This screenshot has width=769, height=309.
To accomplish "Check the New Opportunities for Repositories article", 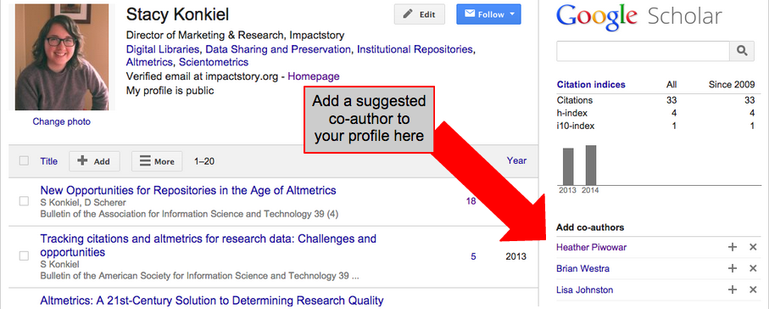I will pos(24,201).
